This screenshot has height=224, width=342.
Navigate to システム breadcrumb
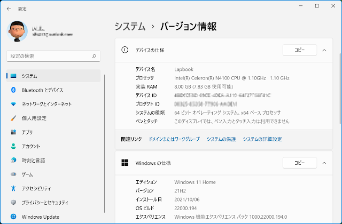(130, 27)
